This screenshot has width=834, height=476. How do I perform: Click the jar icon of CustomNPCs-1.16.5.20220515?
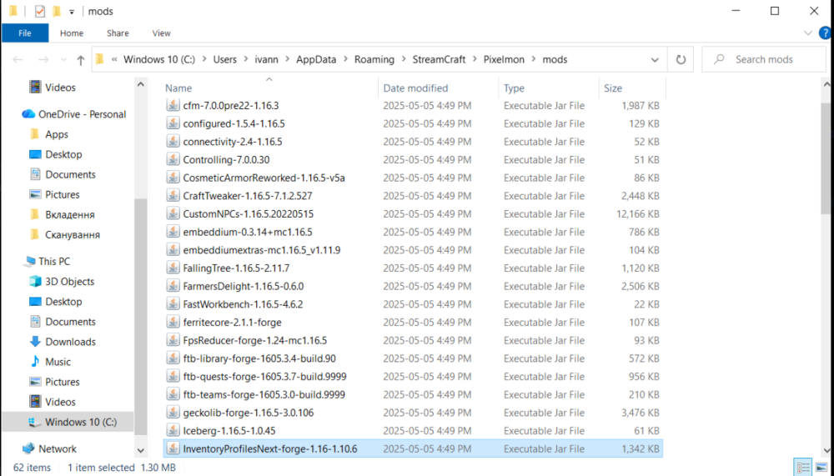pyautogui.click(x=173, y=213)
